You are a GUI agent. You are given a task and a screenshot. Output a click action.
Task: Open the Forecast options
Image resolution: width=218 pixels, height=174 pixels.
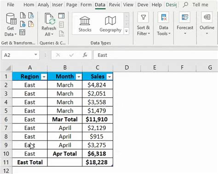(x=185, y=23)
